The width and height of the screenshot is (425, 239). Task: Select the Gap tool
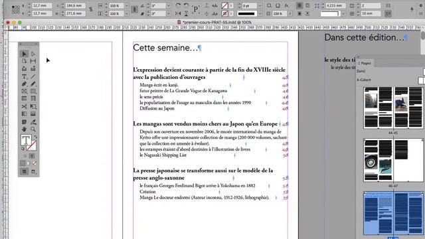point(33,61)
